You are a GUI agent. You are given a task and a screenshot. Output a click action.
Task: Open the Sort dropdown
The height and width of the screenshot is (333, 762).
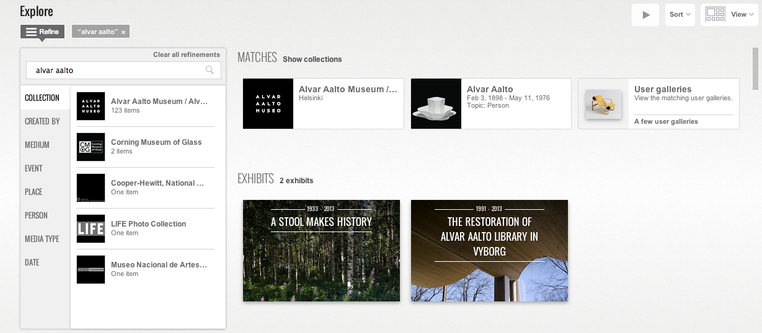pos(680,14)
